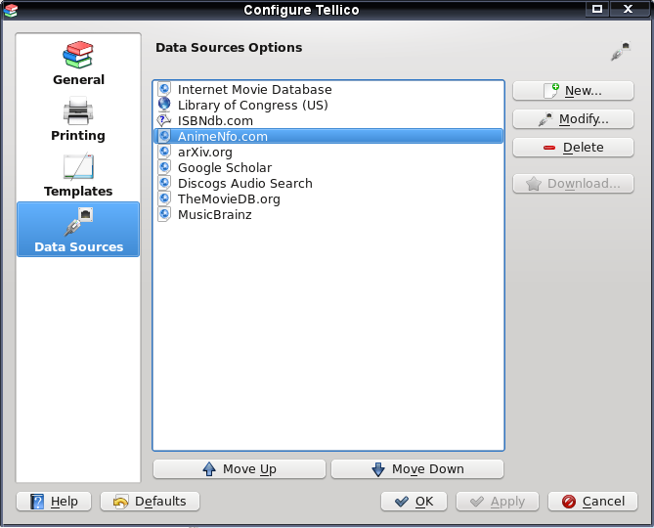The width and height of the screenshot is (654, 528).
Task: Delete the selected data source
Action: 573,148
